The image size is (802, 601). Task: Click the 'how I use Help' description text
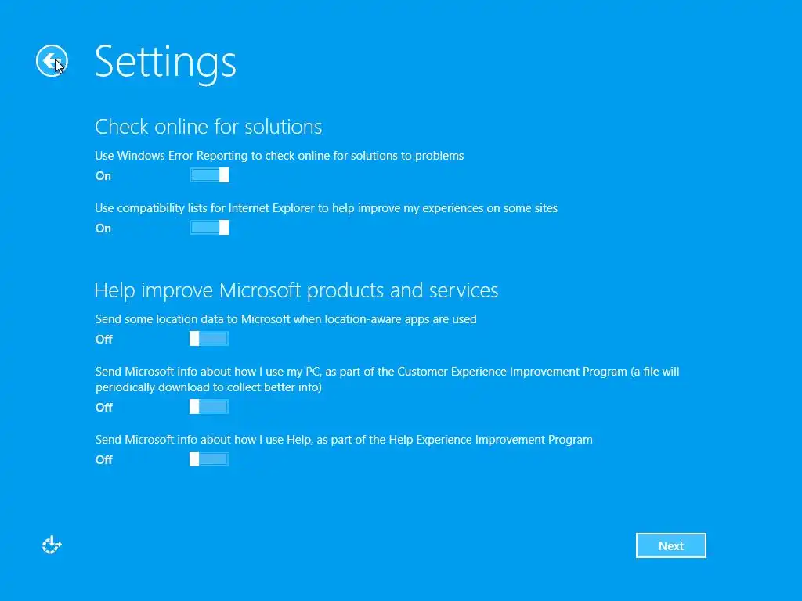[344, 440]
